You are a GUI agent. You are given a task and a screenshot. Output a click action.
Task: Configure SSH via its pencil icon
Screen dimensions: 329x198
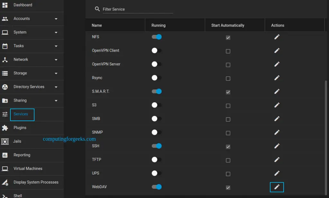pyautogui.click(x=277, y=146)
